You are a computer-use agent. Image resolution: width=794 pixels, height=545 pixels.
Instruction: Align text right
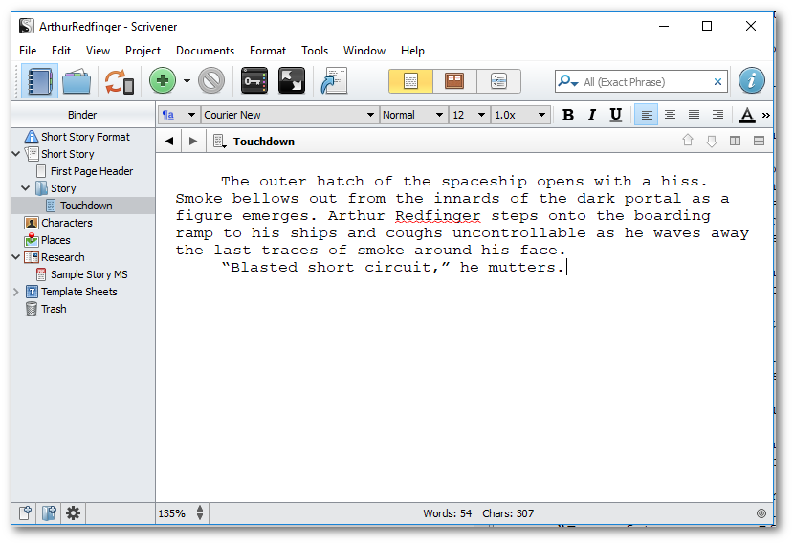tap(717, 115)
